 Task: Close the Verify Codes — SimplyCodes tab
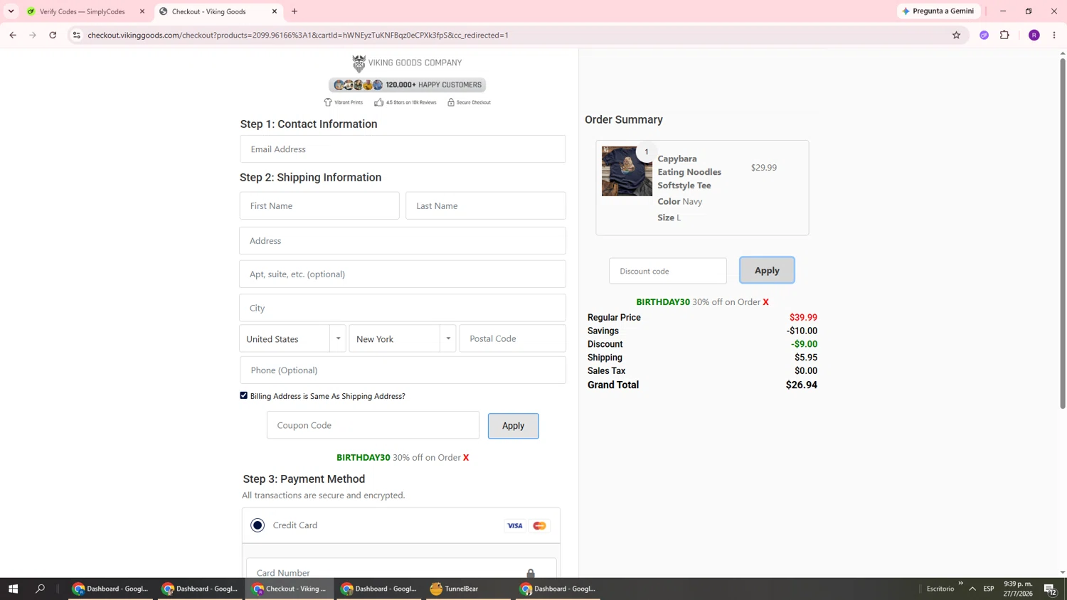coord(142,11)
